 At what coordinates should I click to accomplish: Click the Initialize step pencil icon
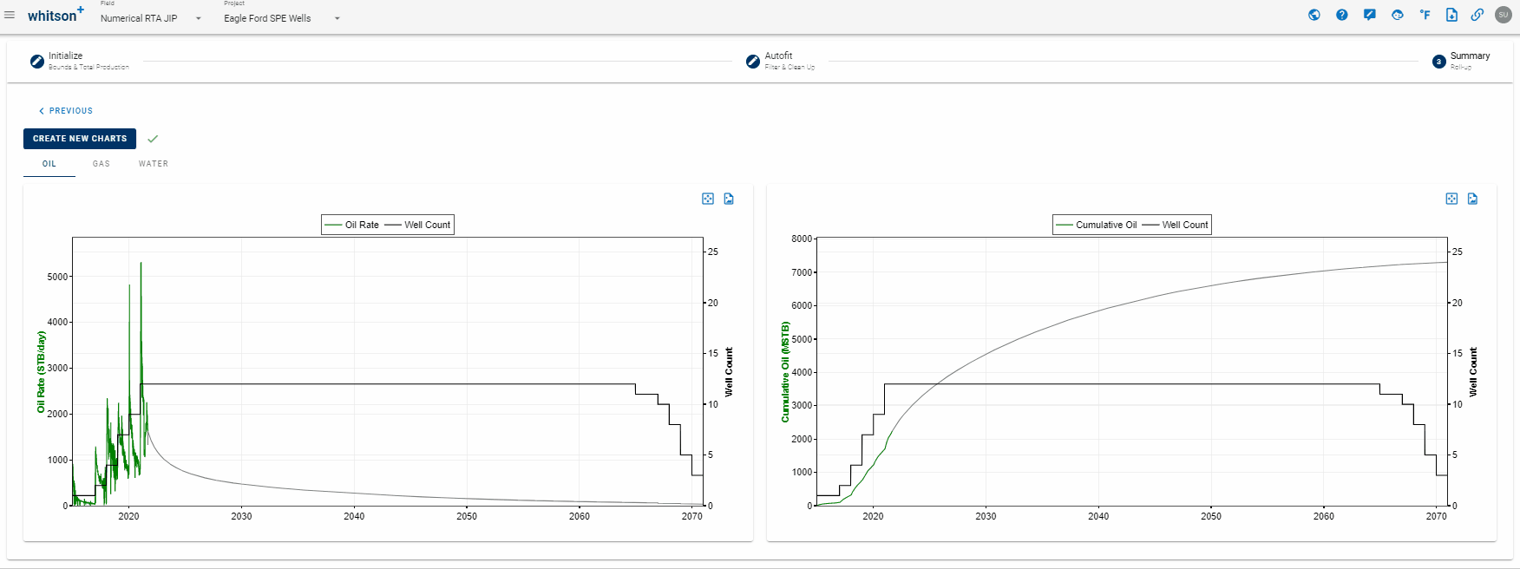click(37, 62)
